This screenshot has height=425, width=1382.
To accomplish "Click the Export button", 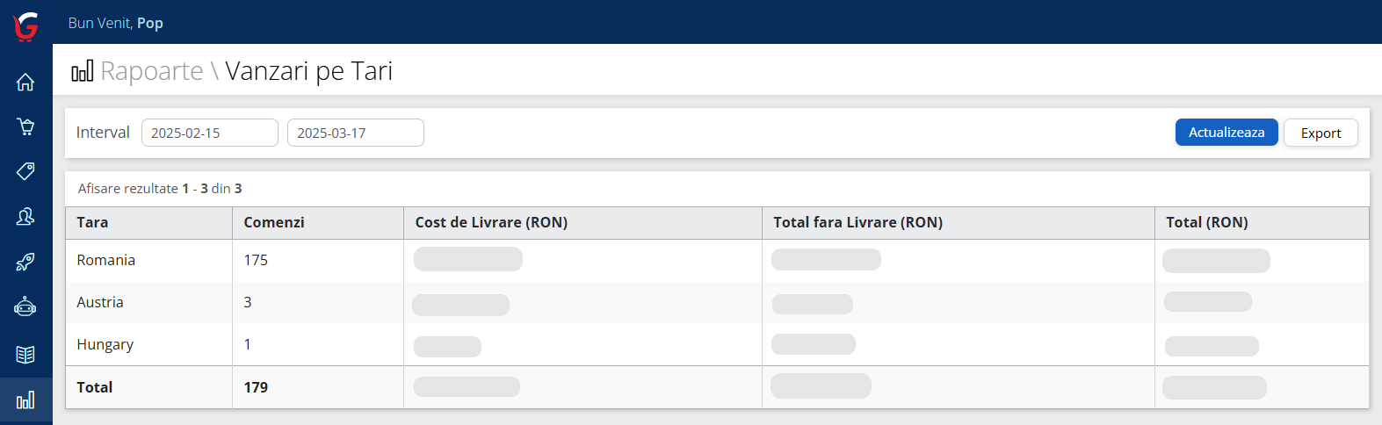I will pos(1320,133).
